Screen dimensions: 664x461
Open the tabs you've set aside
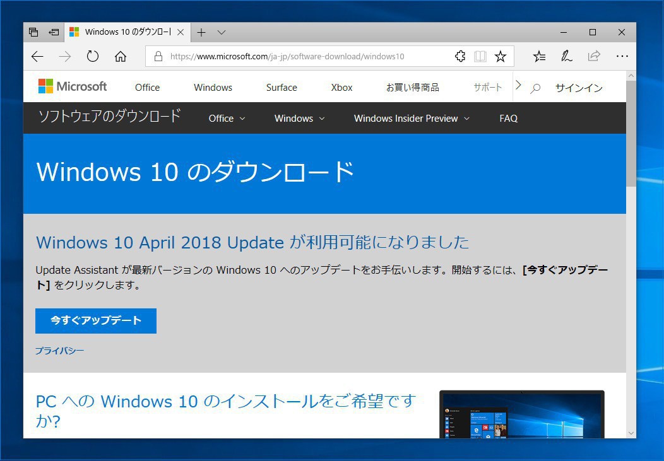click(x=33, y=32)
